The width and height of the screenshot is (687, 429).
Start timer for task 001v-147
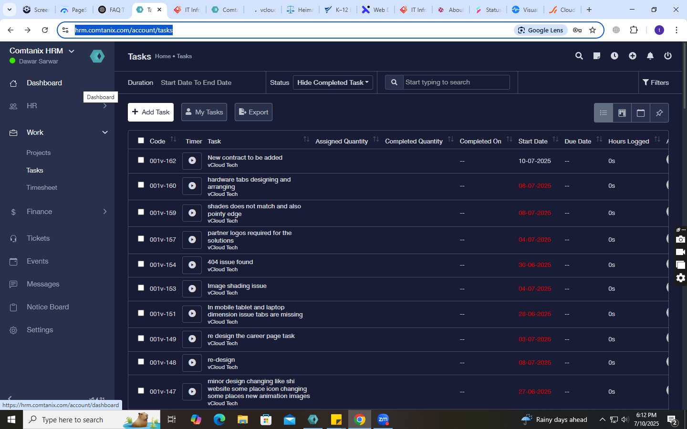point(192,391)
